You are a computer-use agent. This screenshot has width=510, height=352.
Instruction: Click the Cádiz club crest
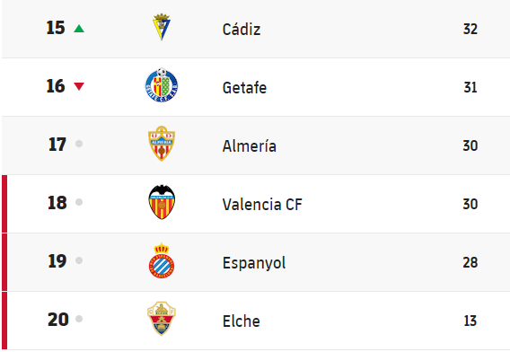(x=162, y=27)
